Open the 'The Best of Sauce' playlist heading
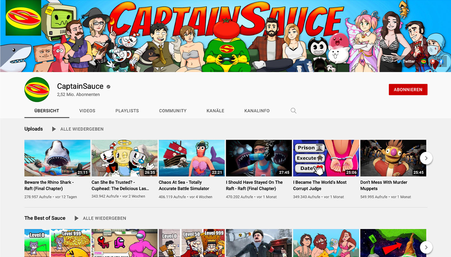Screen dimensions: 451x257 click(x=45, y=218)
